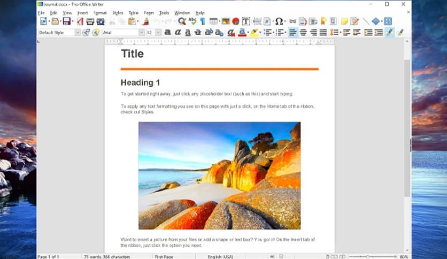
Task: Run the spelling check tool
Action: click(x=192, y=21)
